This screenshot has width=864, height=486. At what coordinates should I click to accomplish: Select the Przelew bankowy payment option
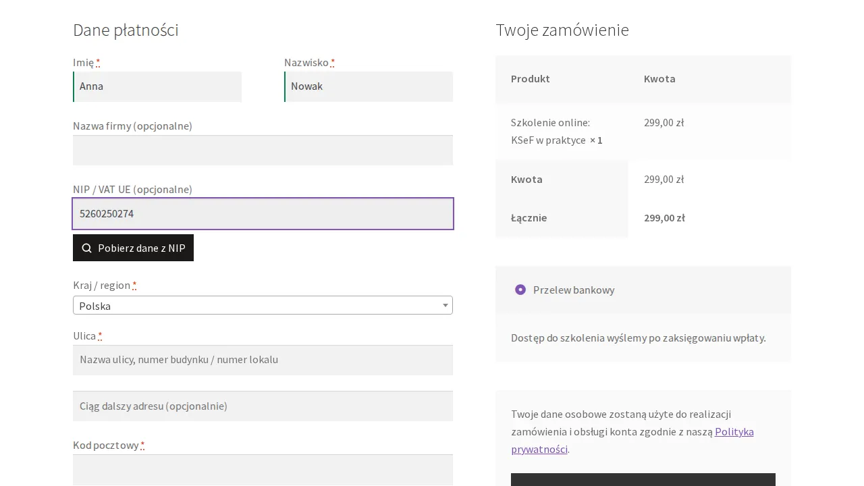(x=520, y=290)
